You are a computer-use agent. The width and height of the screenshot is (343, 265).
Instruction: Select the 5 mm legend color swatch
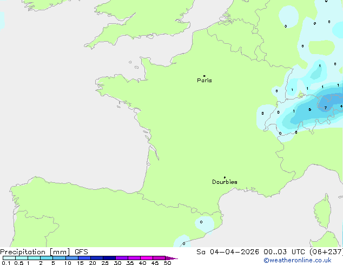click(x=59, y=258)
